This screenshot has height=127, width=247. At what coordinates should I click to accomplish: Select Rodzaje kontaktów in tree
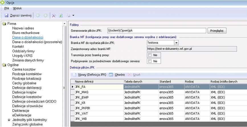click(27, 74)
